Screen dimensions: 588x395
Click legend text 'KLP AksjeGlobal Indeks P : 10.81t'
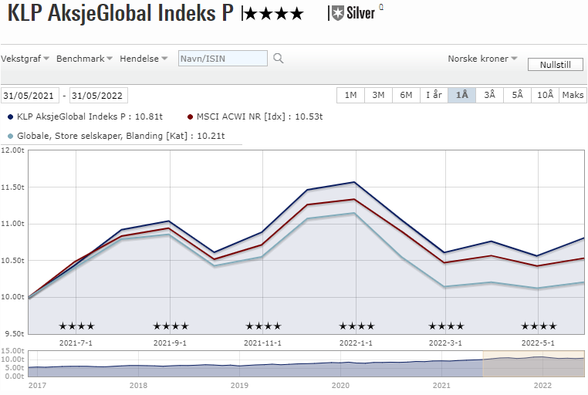click(x=90, y=116)
